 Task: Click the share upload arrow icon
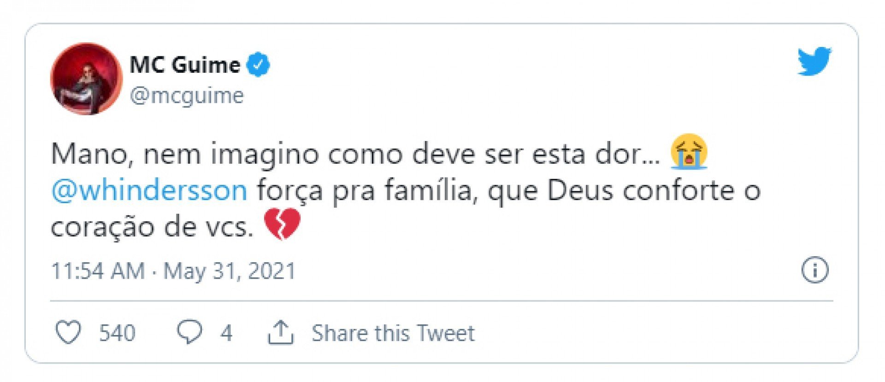(281, 333)
